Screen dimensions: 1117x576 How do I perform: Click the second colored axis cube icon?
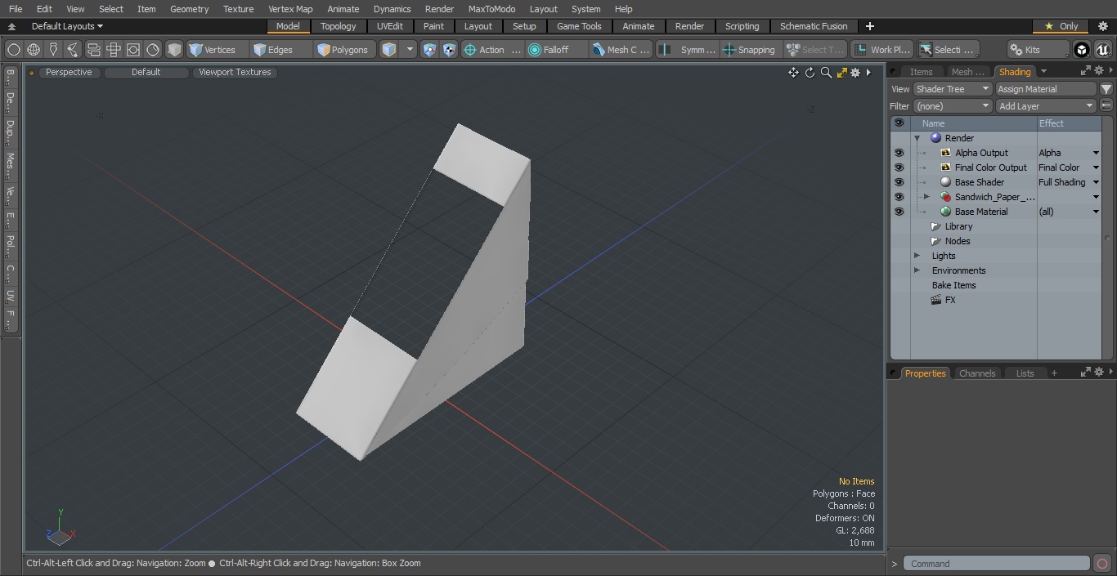(450, 50)
